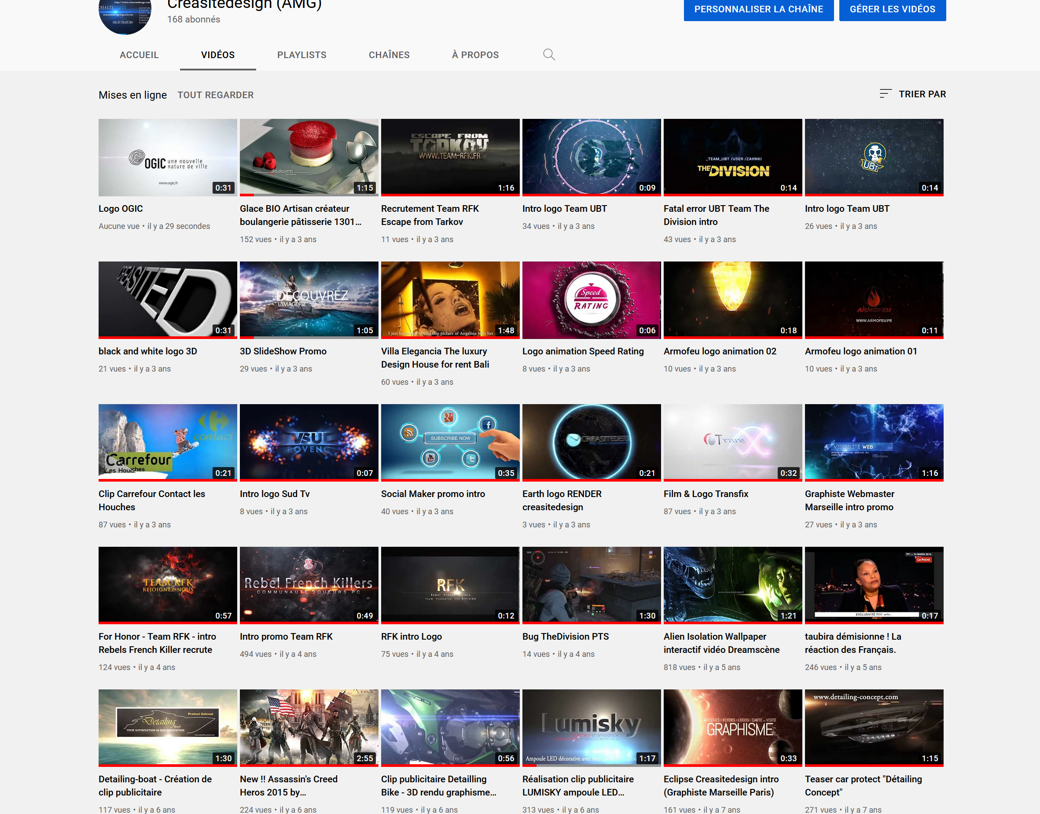
Task: Open the À propos tab
Action: pos(475,55)
